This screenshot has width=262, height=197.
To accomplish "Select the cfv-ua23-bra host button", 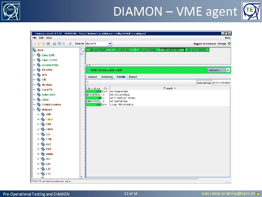I will (x=123, y=50).
